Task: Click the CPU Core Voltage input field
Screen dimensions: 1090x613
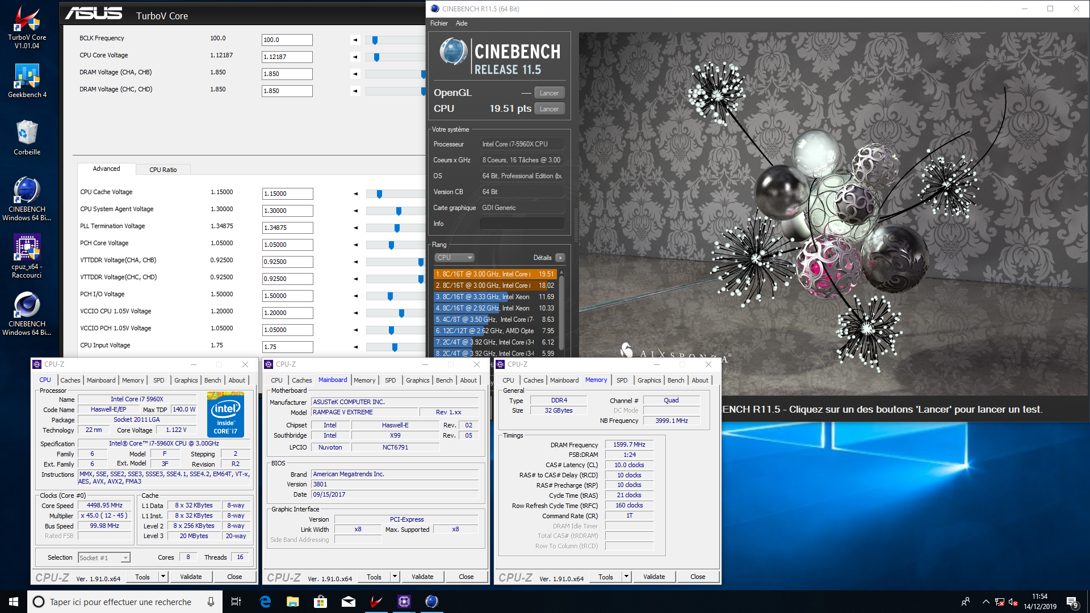Action: [x=287, y=57]
